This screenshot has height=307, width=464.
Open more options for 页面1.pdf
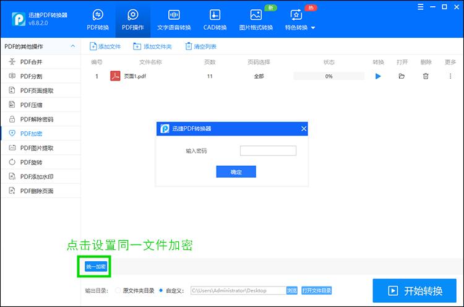(x=450, y=76)
